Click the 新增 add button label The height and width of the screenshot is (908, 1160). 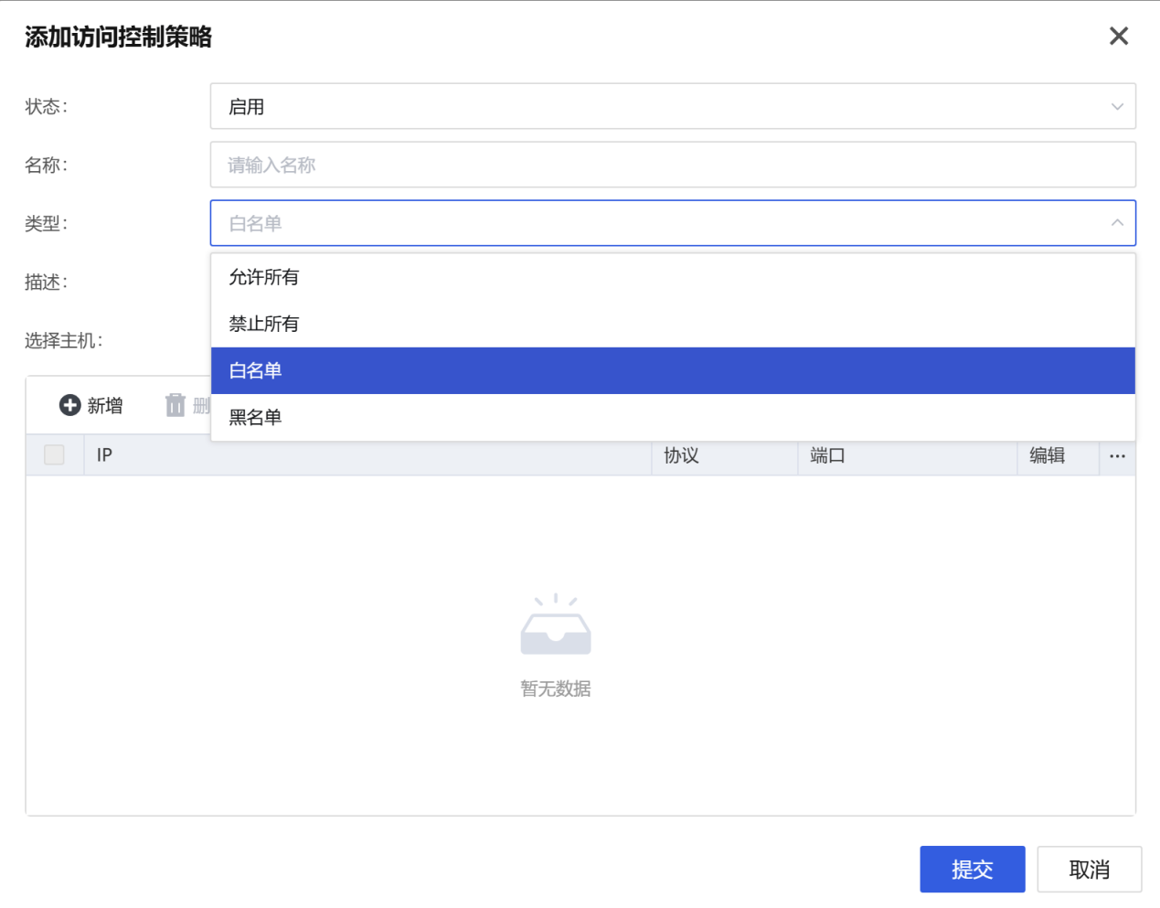click(105, 406)
